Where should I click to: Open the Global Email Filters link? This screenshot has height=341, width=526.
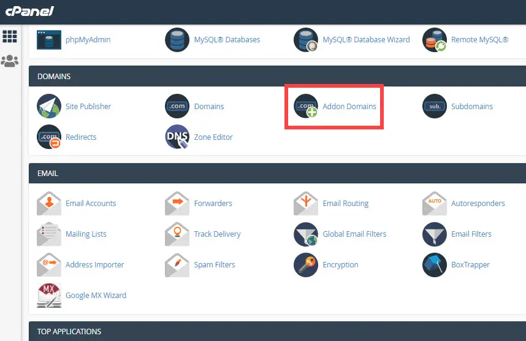pos(354,234)
